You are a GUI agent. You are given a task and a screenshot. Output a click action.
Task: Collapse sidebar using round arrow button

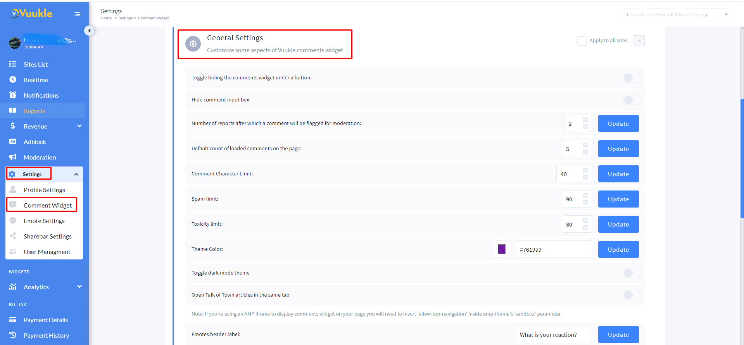click(89, 31)
